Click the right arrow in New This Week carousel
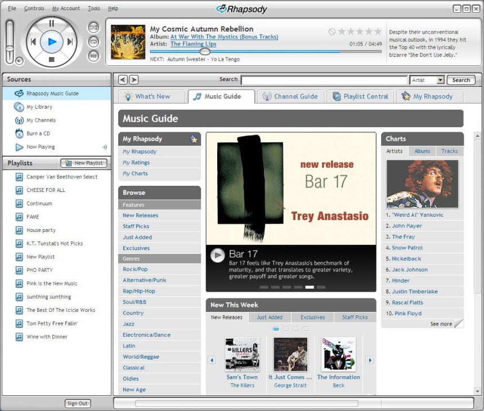This screenshot has width=484, height=411. (x=370, y=360)
